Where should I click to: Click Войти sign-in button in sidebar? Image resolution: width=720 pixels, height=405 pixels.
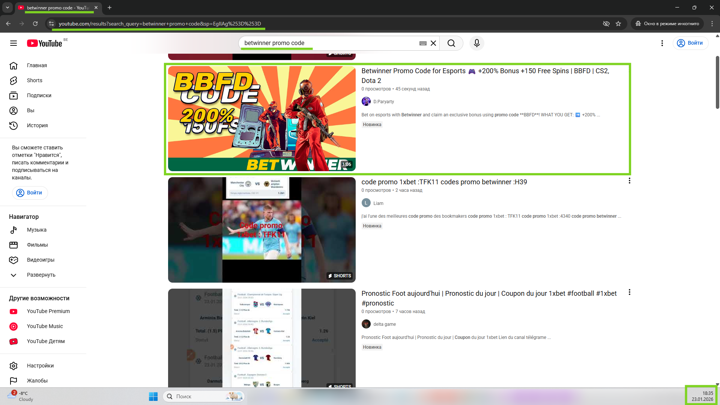(30, 193)
